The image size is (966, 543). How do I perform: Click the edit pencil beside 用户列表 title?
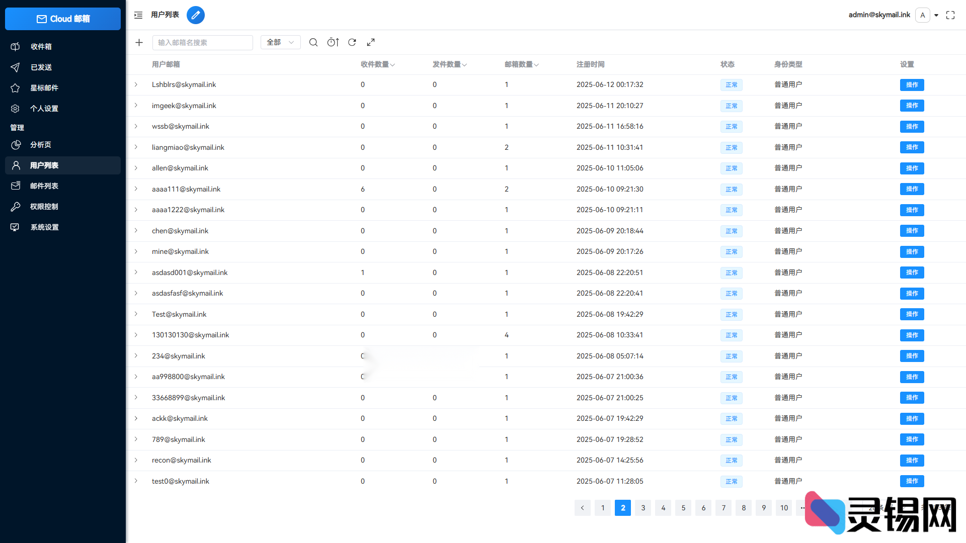click(196, 15)
